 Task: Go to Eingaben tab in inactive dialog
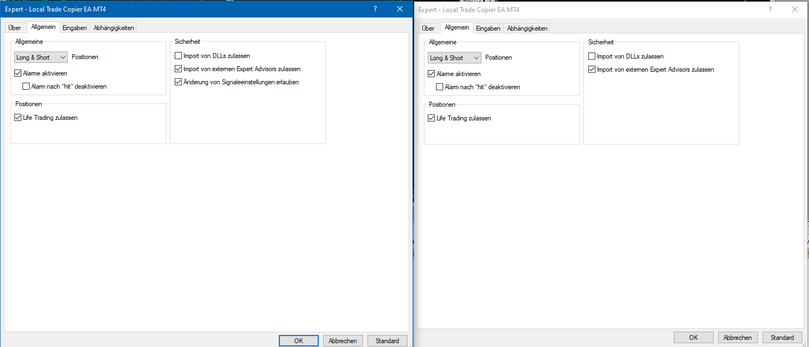pyautogui.click(x=488, y=28)
